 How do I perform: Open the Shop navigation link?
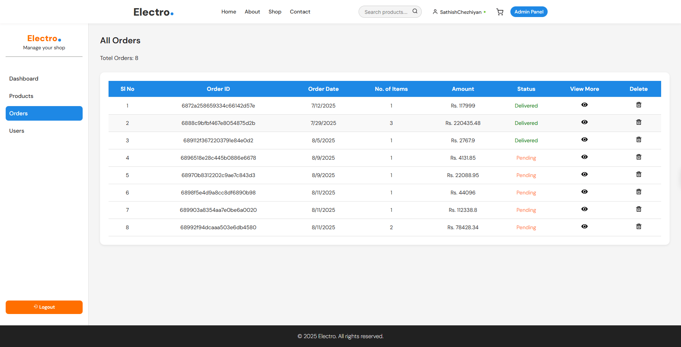pos(275,12)
